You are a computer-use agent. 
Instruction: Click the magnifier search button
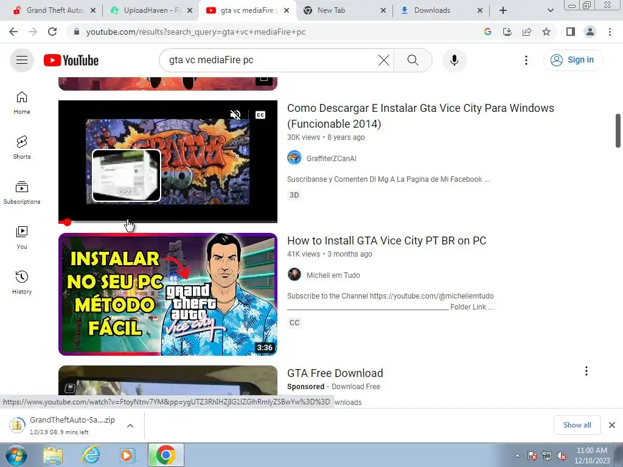pos(413,60)
